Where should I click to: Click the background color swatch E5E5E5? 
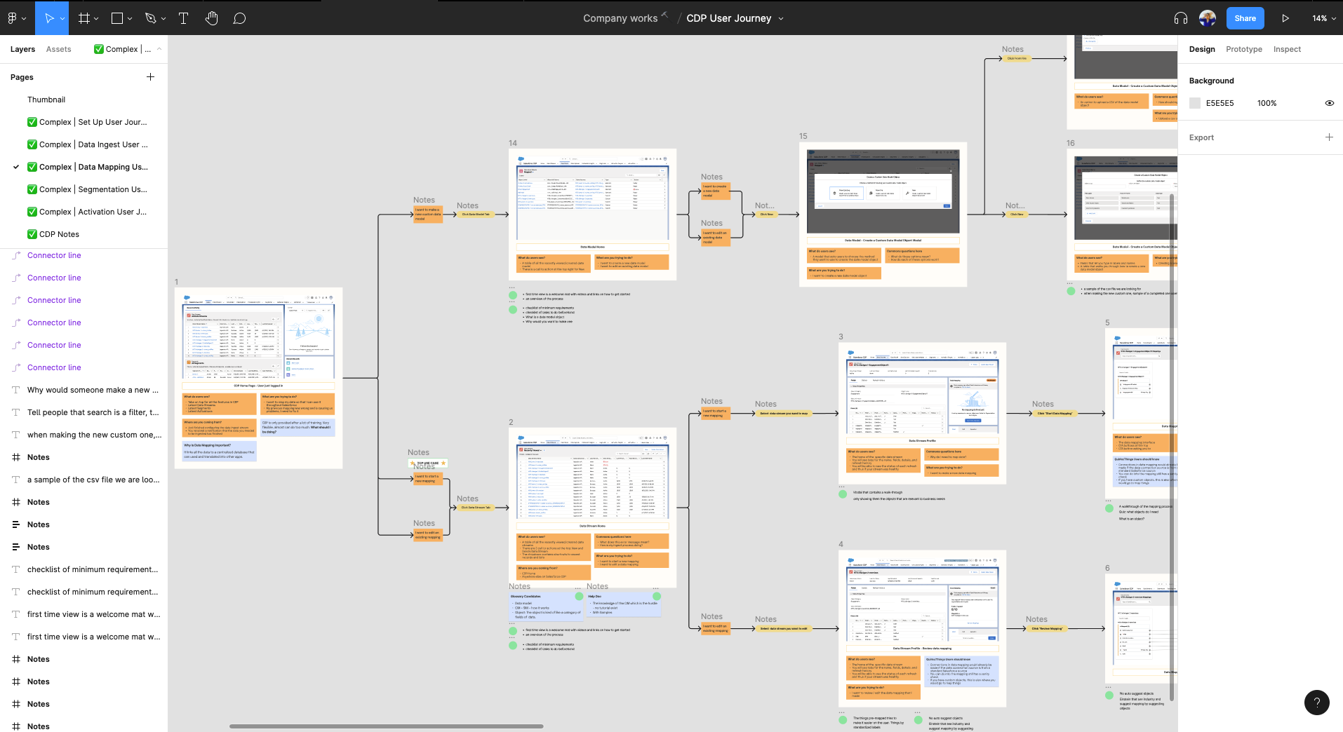[x=1195, y=103]
